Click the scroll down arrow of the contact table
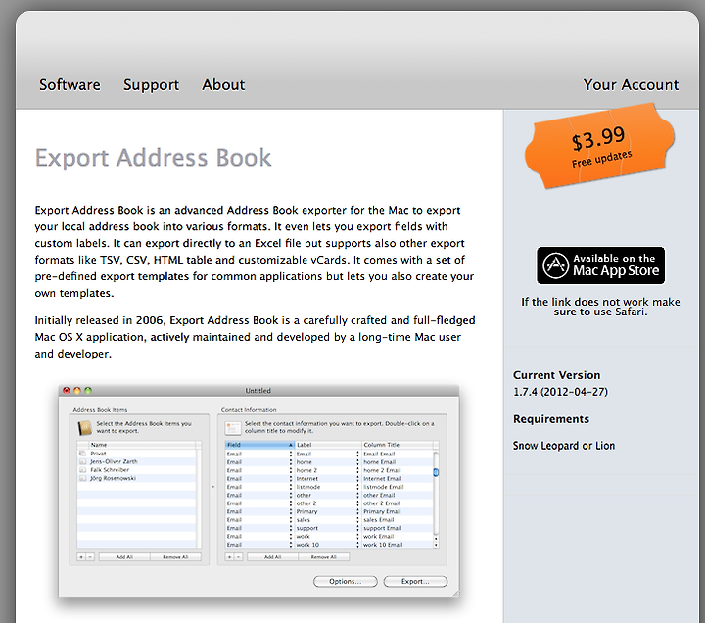The width and height of the screenshot is (705, 623). tap(436, 545)
